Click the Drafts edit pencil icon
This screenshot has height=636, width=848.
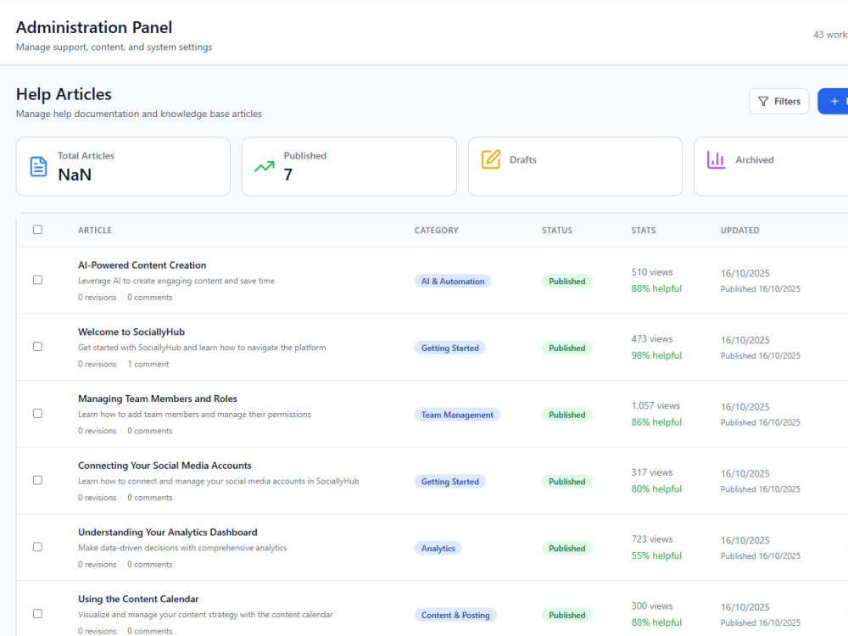[x=491, y=159]
